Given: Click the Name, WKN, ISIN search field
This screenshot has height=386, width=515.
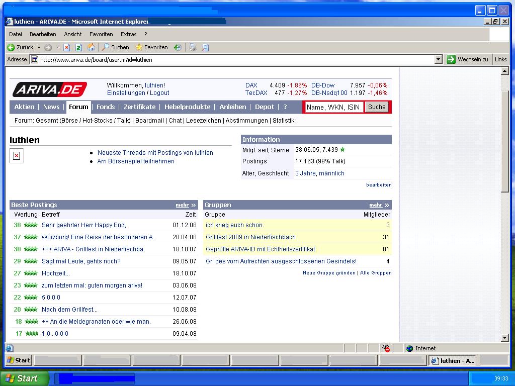Looking at the screenshot, I should click(333, 107).
